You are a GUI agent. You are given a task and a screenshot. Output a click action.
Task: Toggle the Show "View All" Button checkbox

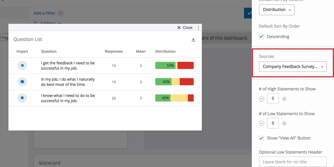pos(261,138)
